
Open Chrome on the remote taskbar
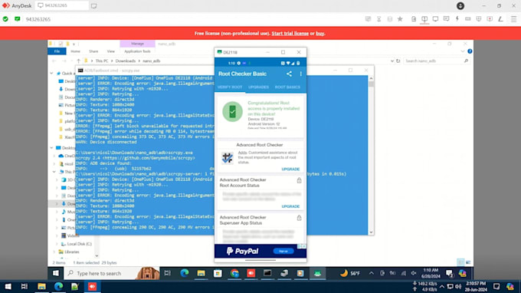click(x=234, y=273)
